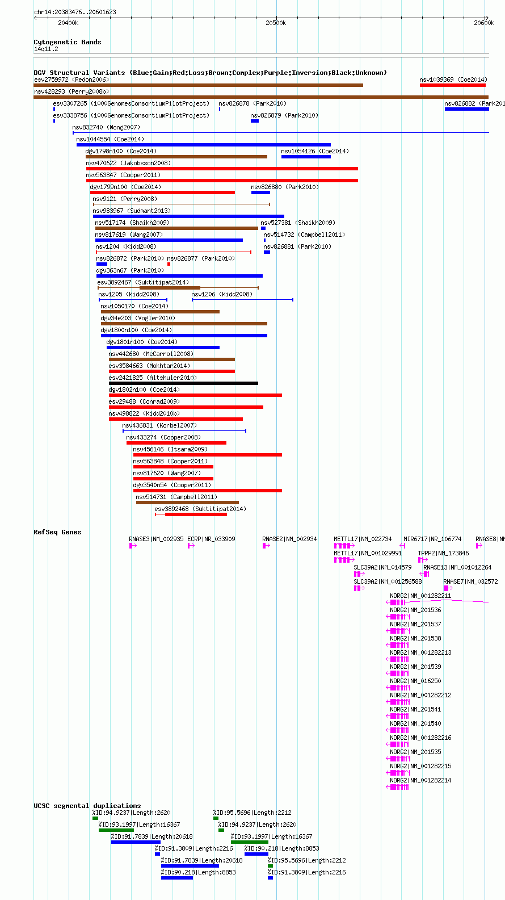The height and width of the screenshot is (900, 505).
Task: Select nsv826881 (Park2010) label
Action: pos(297,246)
